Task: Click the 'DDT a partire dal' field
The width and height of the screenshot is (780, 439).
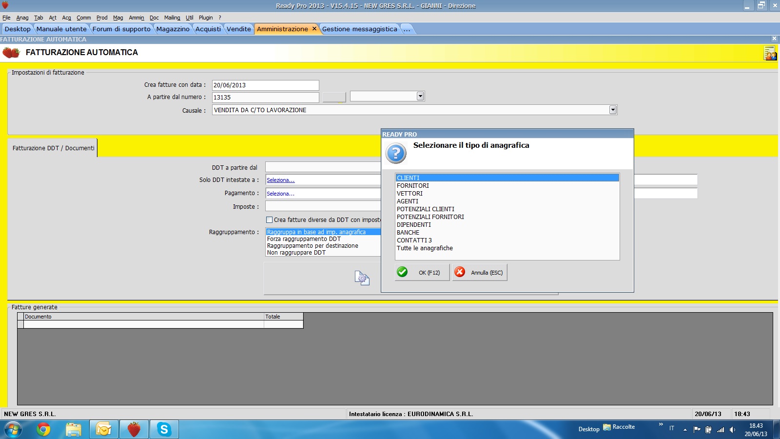Action: 323,167
